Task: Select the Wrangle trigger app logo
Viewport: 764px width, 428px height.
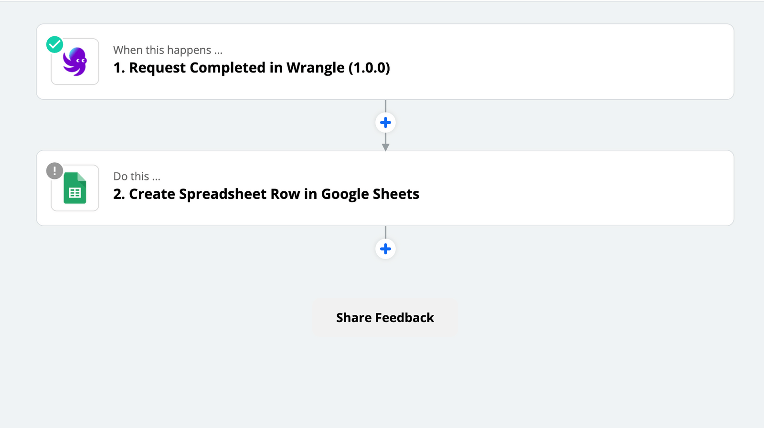Action: click(x=74, y=61)
